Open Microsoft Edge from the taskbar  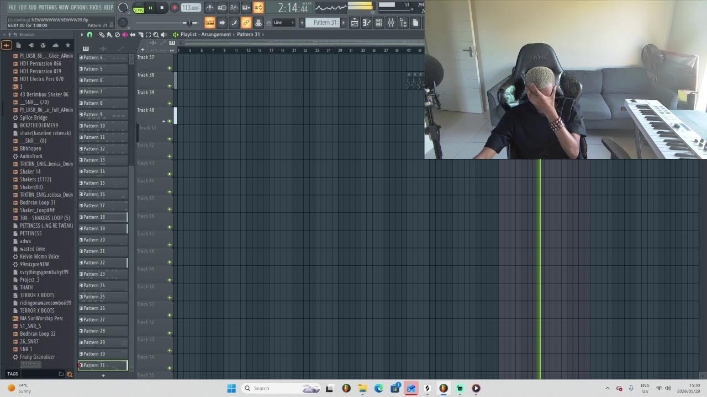pyautogui.click(x=379, y=388)
